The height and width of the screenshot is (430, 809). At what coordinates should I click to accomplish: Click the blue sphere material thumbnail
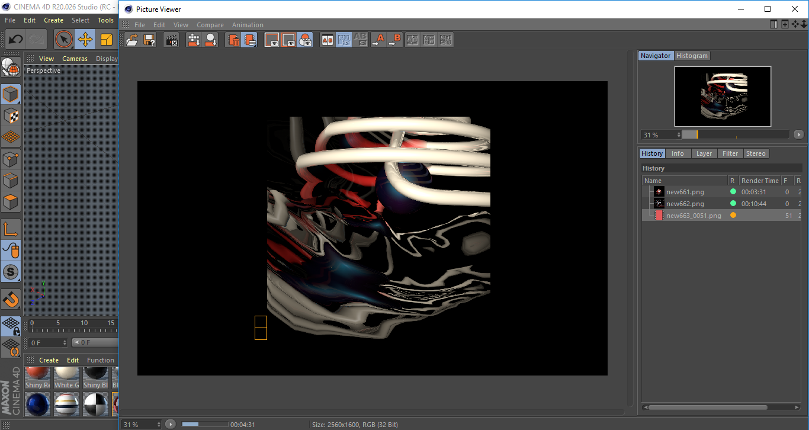click(x=37, y=404)
